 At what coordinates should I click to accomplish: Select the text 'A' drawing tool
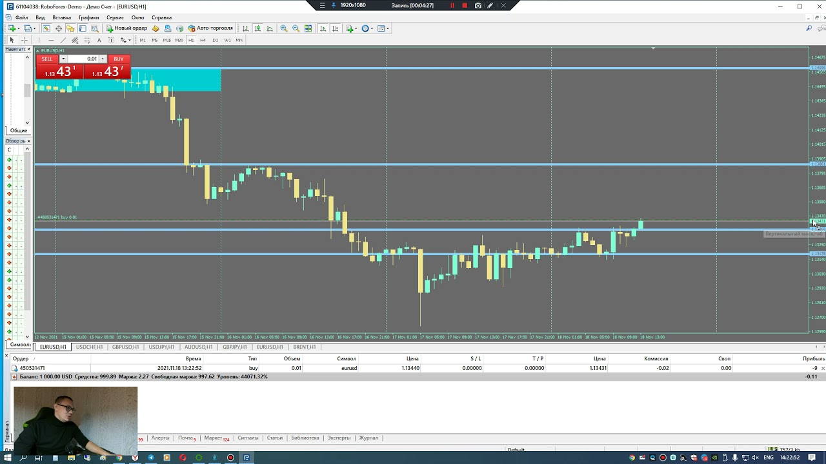[x=99, y=40]
